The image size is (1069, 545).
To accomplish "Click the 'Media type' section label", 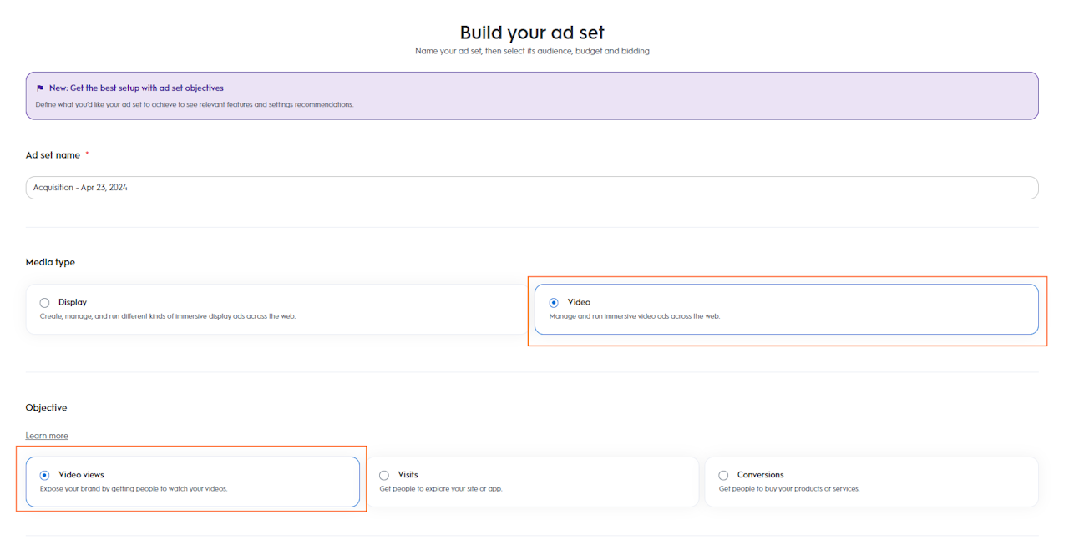I will [50, 262].
